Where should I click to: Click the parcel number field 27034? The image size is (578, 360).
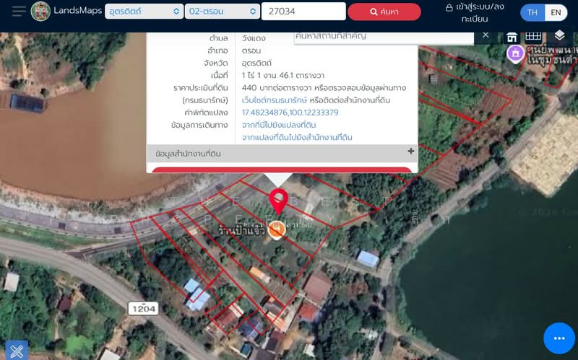click(x=303, y=12)
